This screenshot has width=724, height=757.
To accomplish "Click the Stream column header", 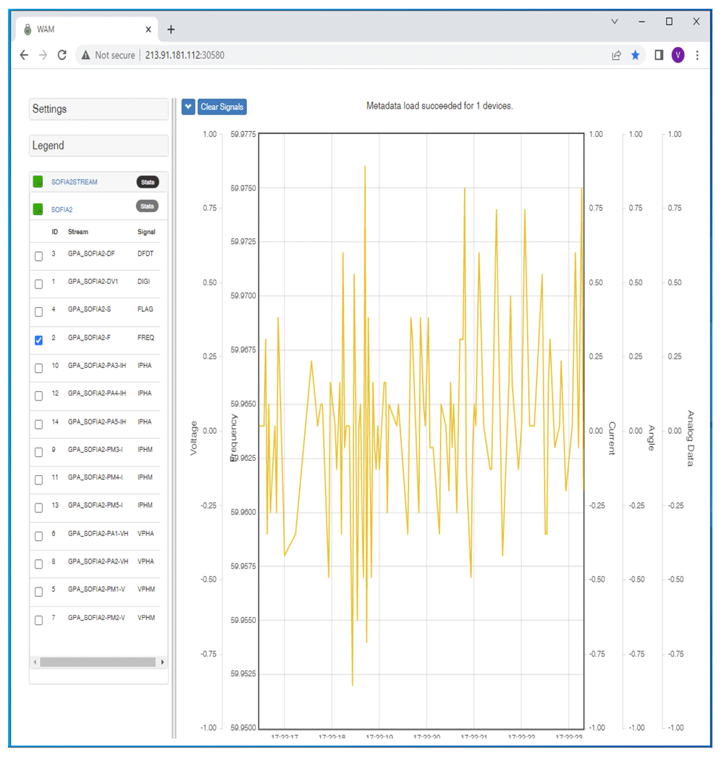I will pos(78,232).
